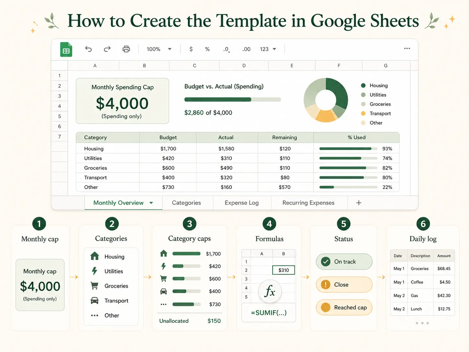469x352 pixels.
Task: Click the =SUMIF(...) formula box
Action: coord(269,313)
